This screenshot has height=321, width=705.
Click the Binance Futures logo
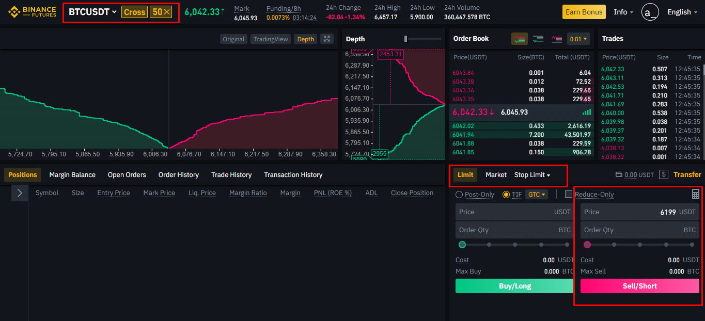pos(32,12)
